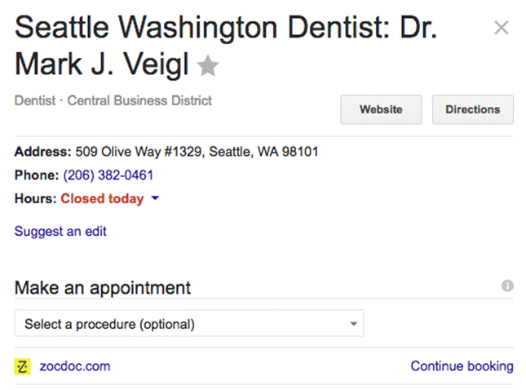
Task: Click the yellow Zocdoc logo icon
Action: point(23,366)
